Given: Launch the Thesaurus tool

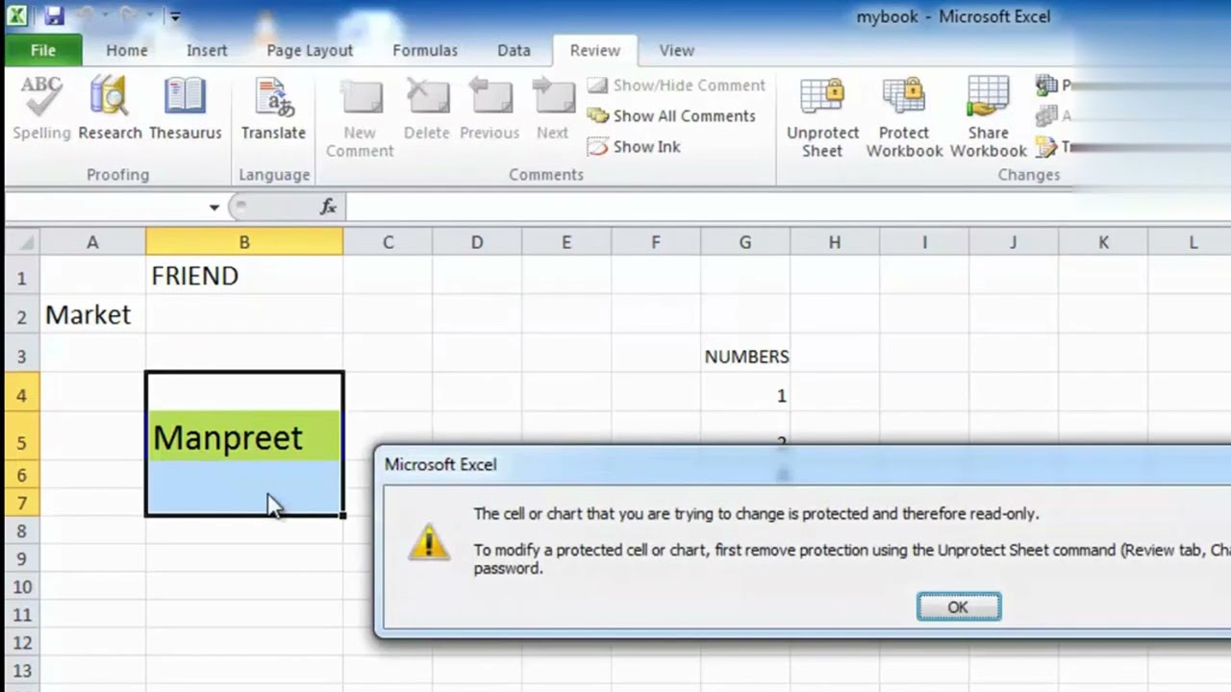Looking at the screenshot, I should click(185, 110).
